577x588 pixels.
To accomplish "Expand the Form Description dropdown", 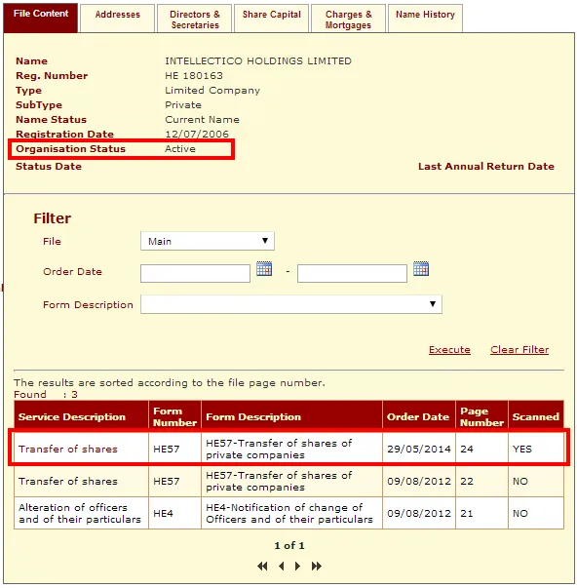I will (x=291, y=304).
